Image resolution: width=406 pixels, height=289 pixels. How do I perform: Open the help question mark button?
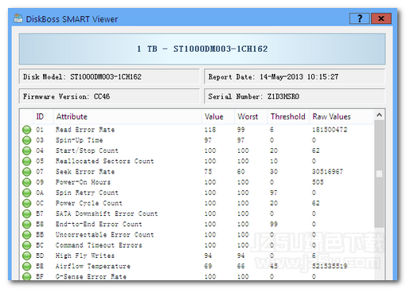coord(360,18)
